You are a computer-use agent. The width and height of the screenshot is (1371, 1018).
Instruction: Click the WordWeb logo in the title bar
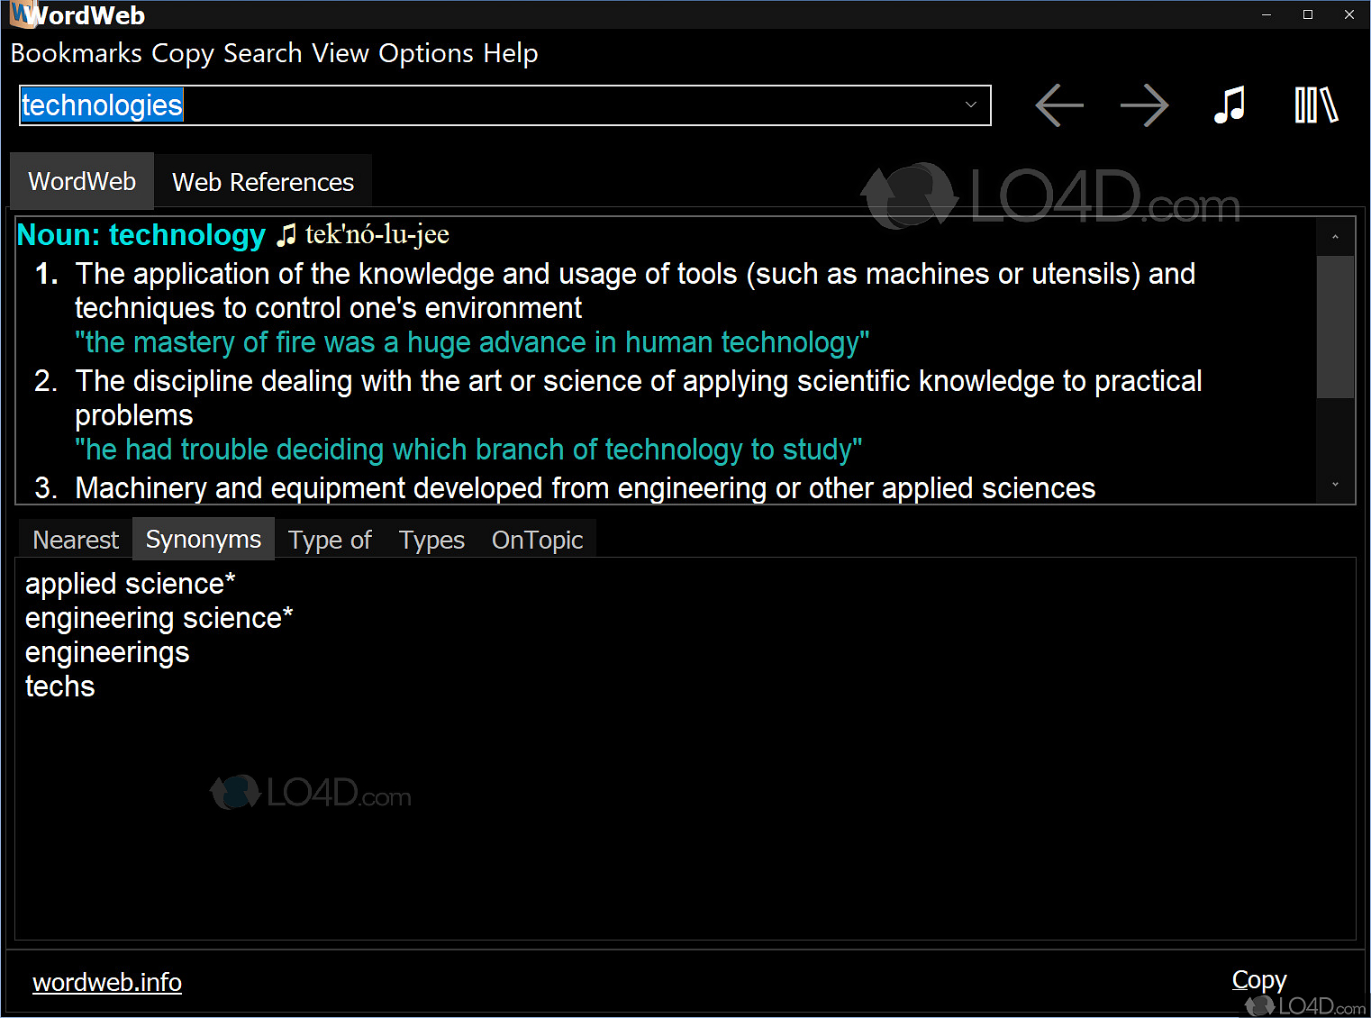20,14
